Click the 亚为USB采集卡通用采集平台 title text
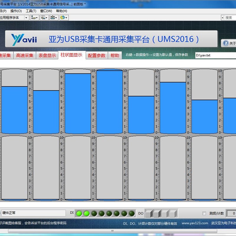 [124, 39]
